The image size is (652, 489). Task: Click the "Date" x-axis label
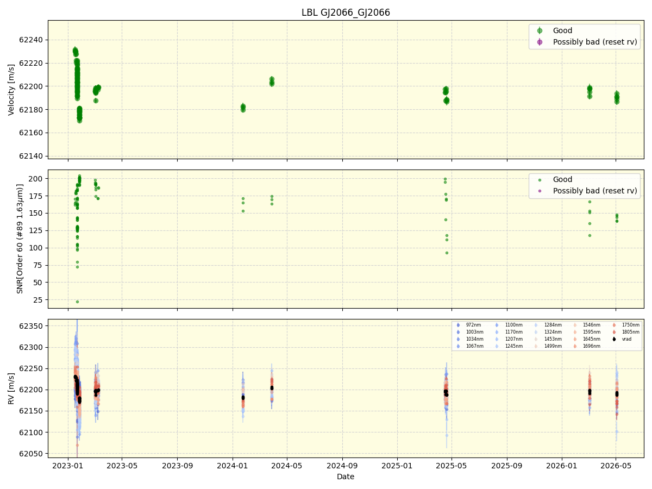coord(346,477)
